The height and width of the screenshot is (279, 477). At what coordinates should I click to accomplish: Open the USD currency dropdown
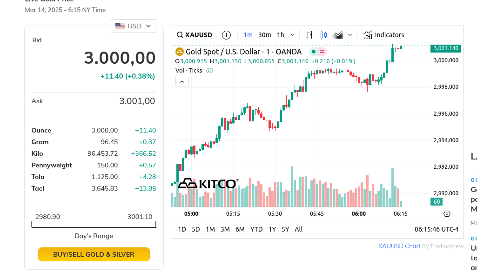(x=134, y=26)
